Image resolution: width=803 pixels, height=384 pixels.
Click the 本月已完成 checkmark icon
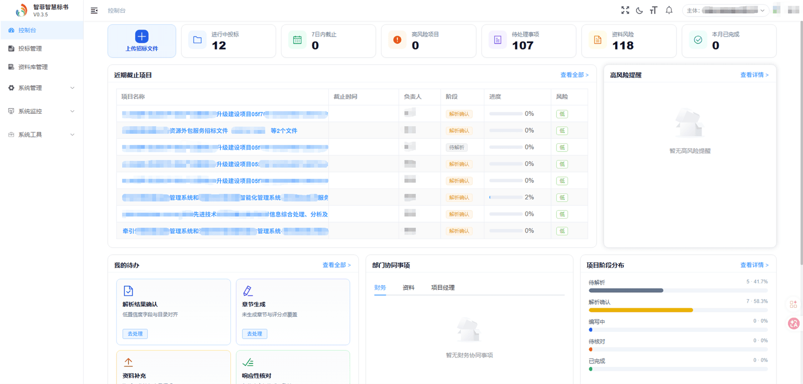point(698,40)
